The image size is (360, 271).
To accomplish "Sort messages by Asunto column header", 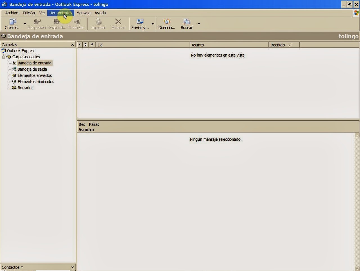I will click(x=229, y=45).
